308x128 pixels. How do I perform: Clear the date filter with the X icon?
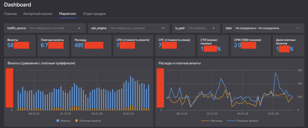(298, 28)
